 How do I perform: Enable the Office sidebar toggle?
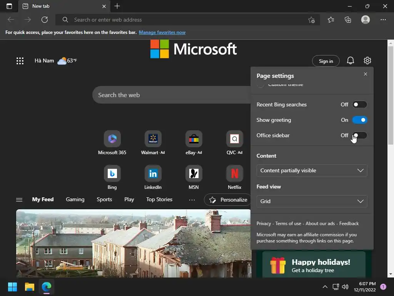point(360,135)
